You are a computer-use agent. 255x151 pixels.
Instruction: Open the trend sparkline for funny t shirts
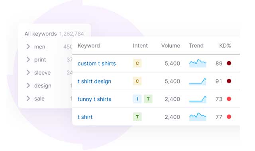[x=198, y=99]
